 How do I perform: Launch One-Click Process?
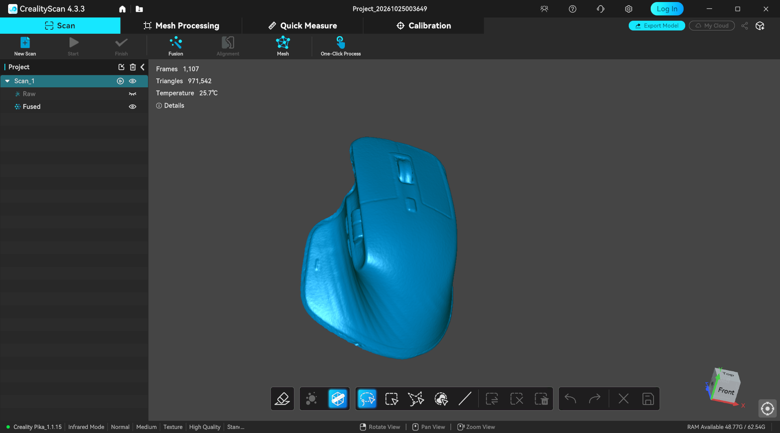point(340,46)
